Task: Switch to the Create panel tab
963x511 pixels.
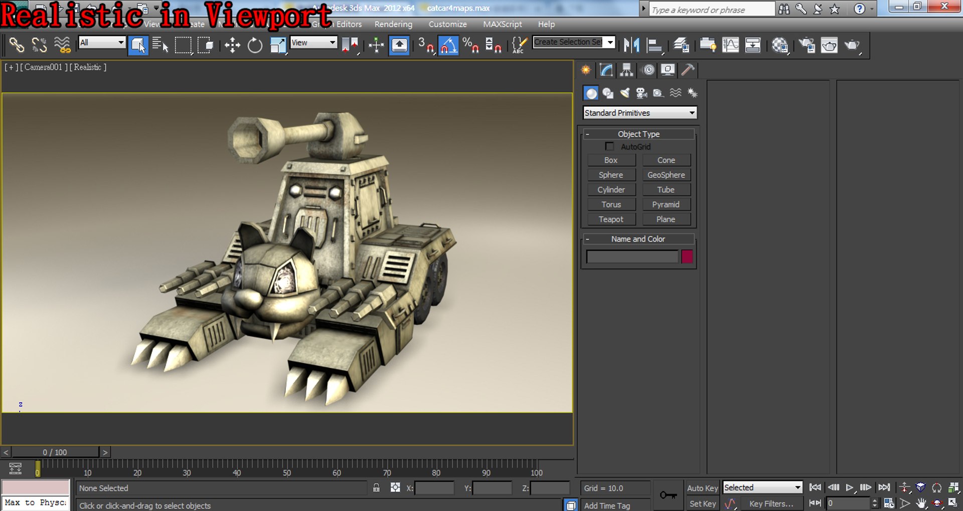Action: 586,70
